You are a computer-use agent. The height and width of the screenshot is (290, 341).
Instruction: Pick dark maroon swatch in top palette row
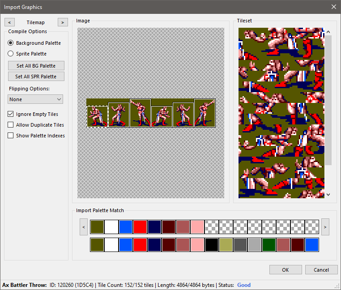[169, 227]
